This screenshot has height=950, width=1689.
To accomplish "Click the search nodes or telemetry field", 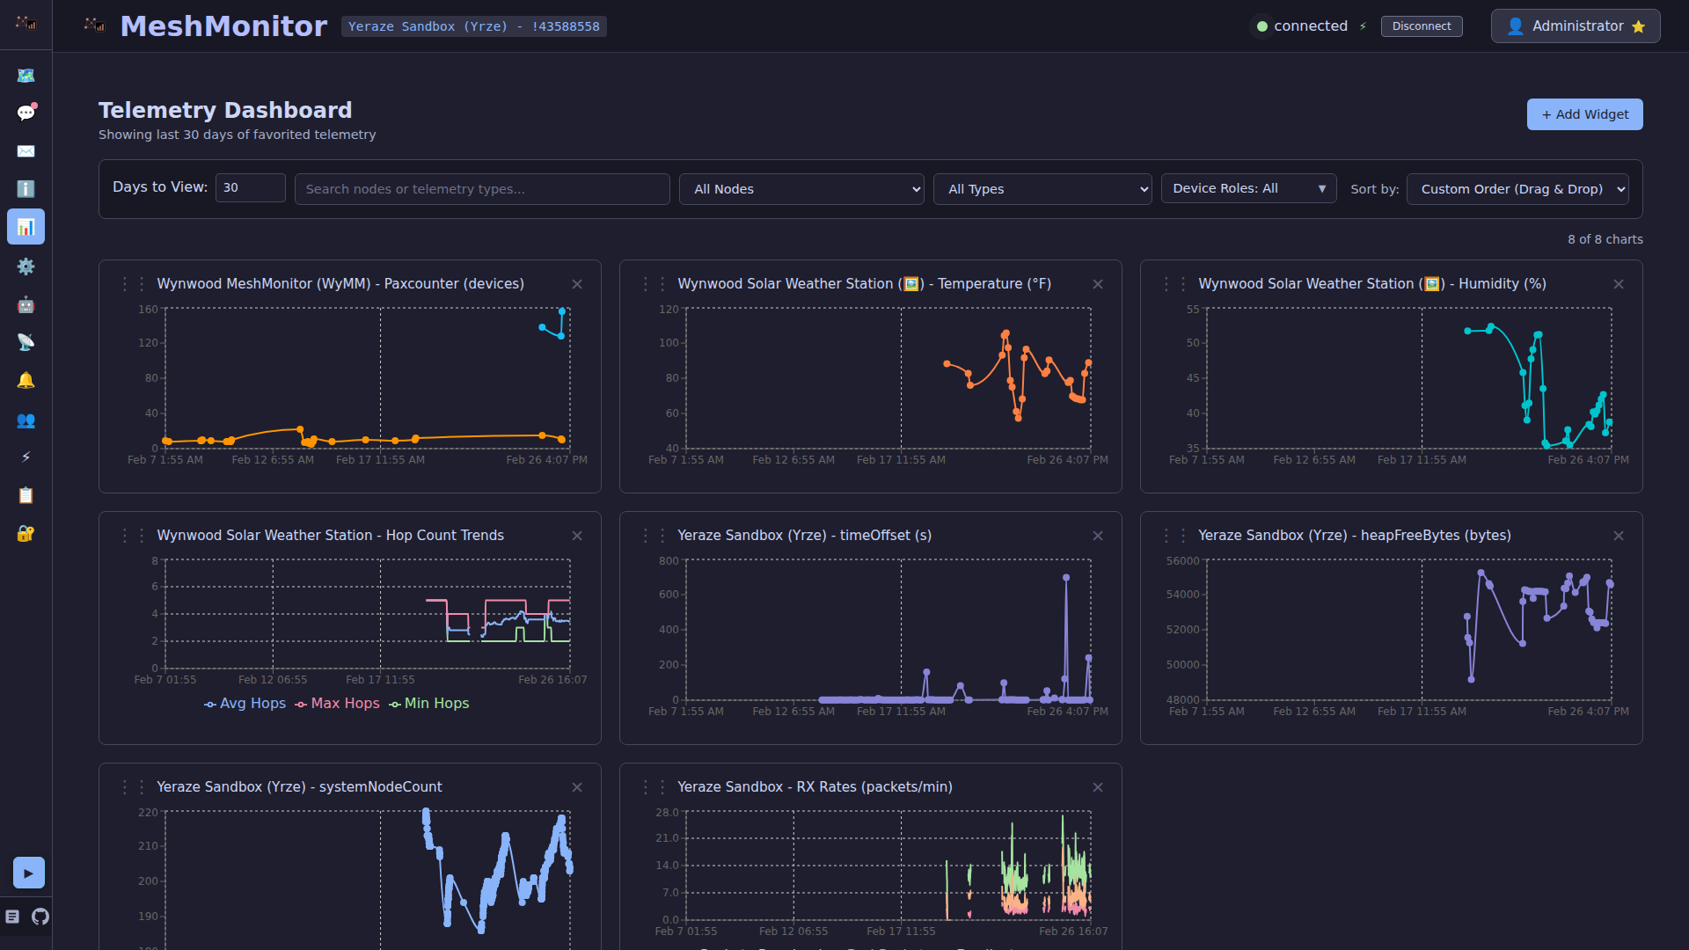I will coord(482,189).
